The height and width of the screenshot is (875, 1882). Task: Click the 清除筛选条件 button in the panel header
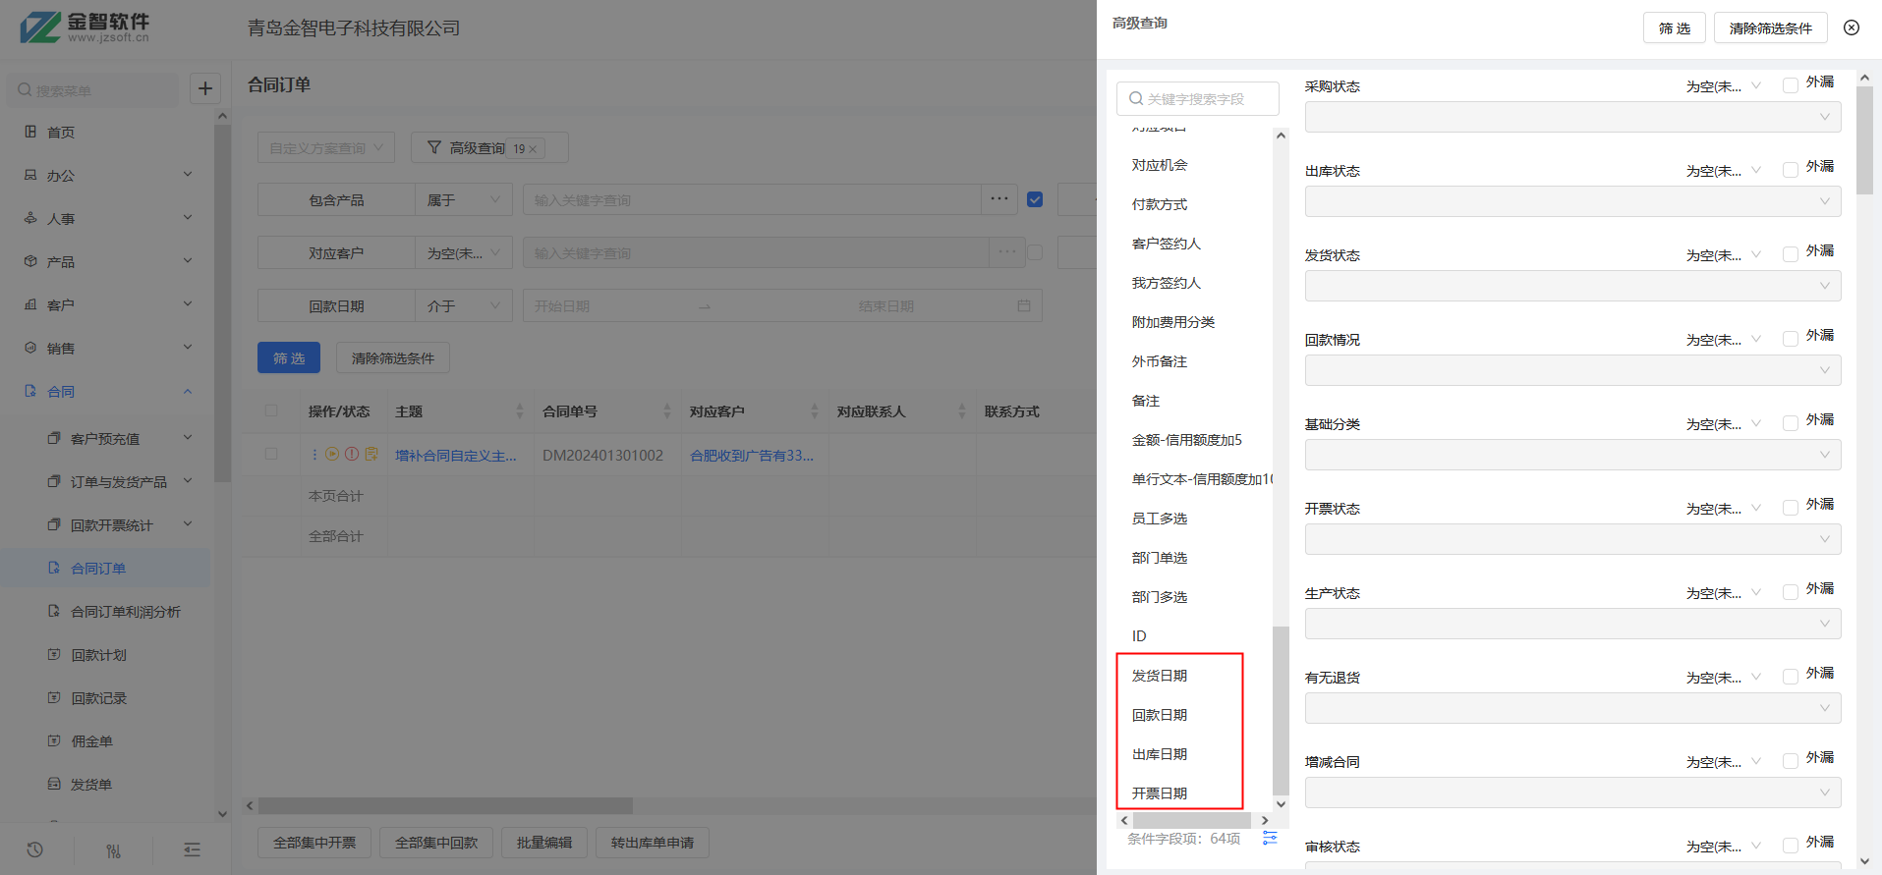click(x=1770, y=28)
